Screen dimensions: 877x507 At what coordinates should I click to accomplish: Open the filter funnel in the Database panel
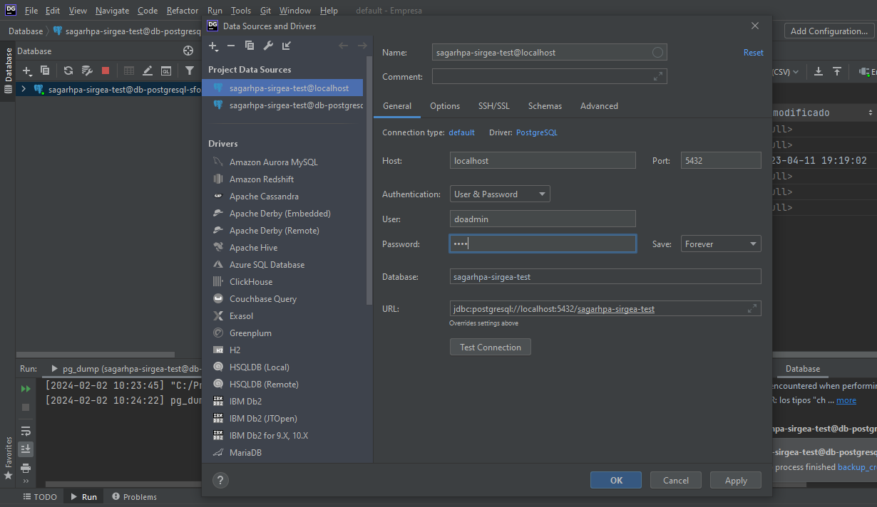[189, 70]
